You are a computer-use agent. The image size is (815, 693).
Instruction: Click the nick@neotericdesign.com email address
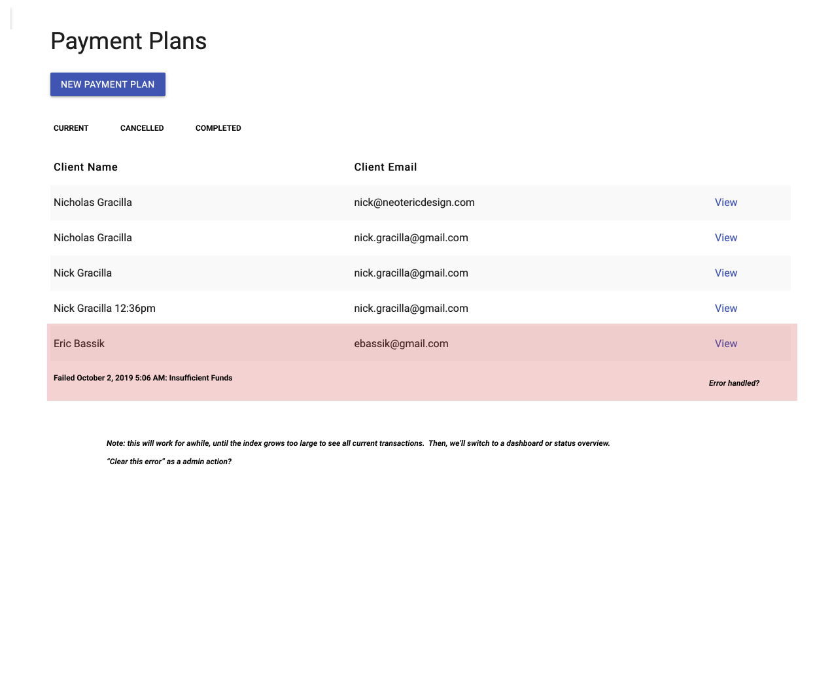tap(414, 203)
